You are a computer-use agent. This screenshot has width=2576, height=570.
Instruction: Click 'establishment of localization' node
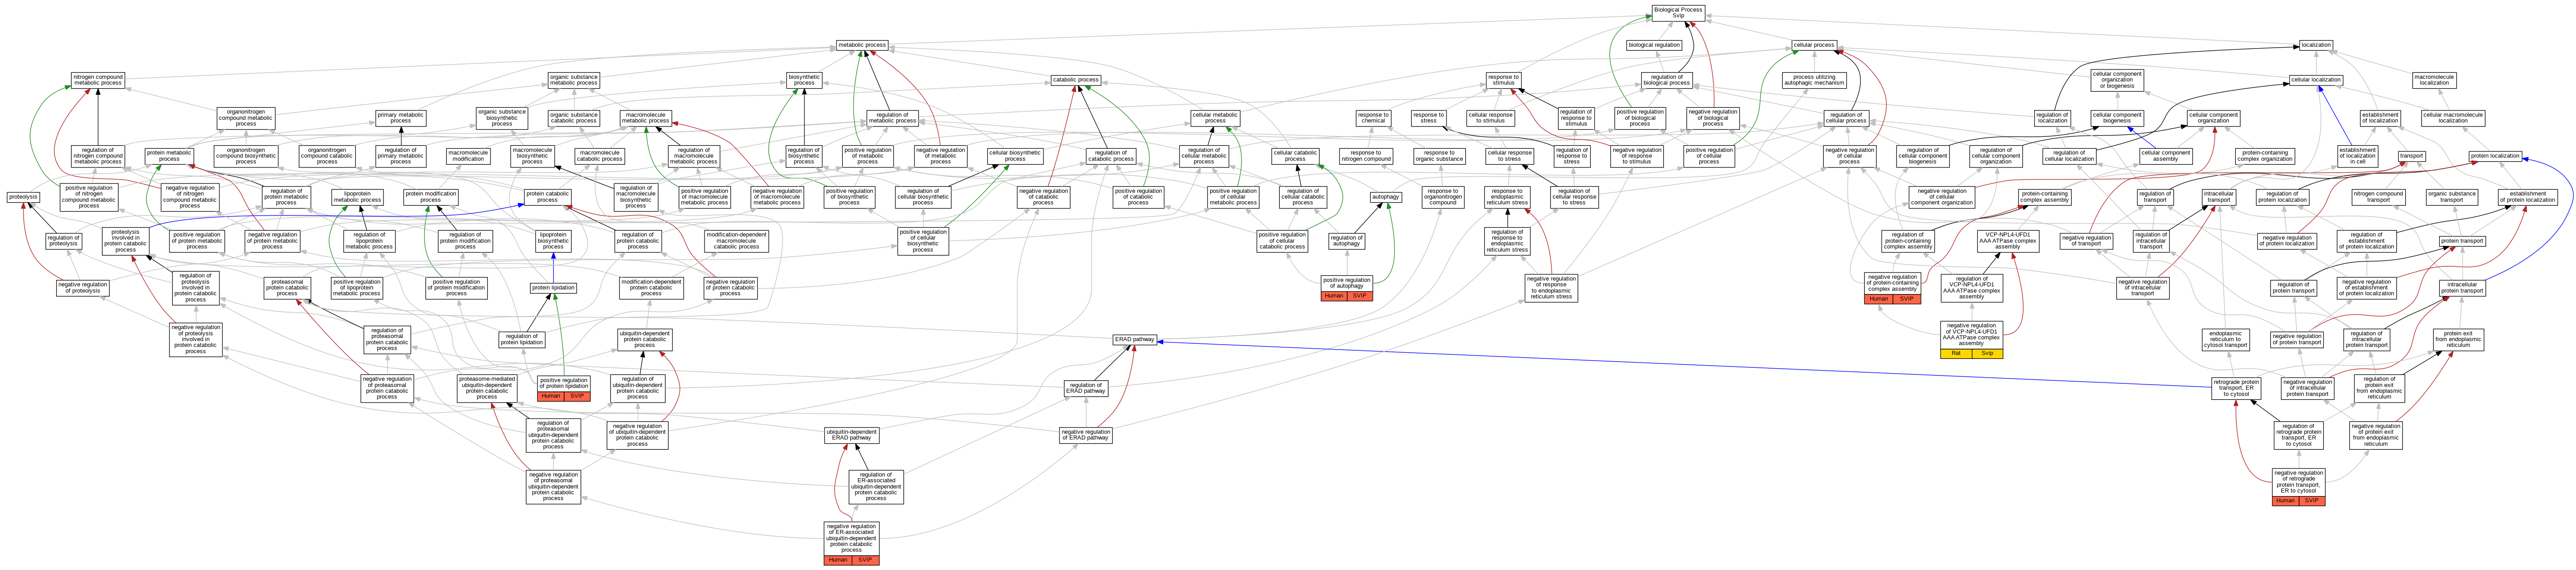pyautogui.click(x=2380, y=118)
